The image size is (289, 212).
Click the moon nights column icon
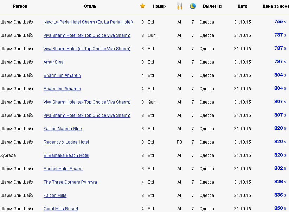click(x=193, y=6)
